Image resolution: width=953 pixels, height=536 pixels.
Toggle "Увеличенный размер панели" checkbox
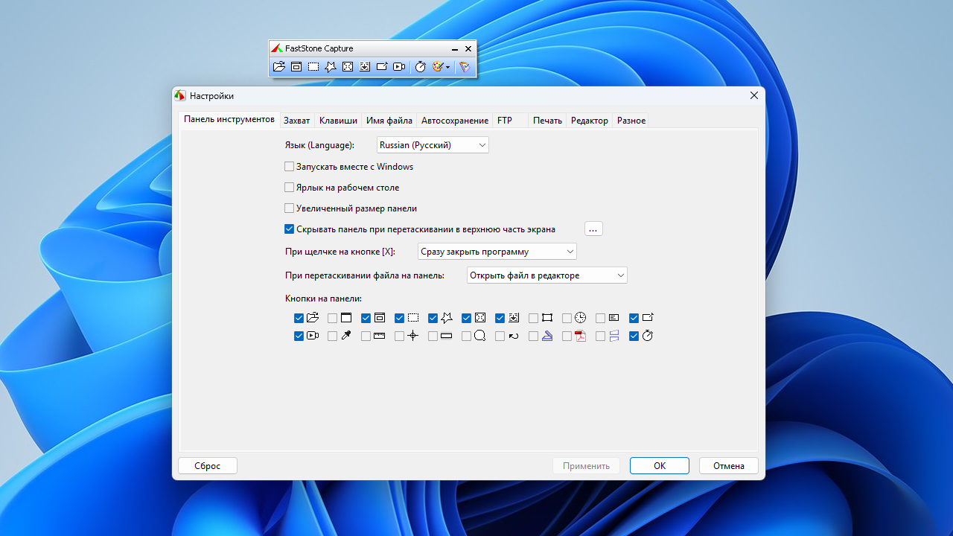(290, 208)
